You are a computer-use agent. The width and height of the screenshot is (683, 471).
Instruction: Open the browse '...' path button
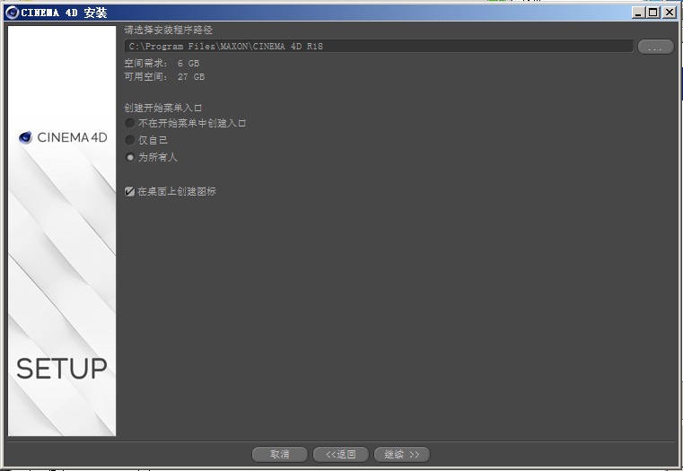tap(655, 47)
